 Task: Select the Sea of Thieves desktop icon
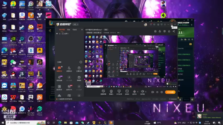click(40, 111)
